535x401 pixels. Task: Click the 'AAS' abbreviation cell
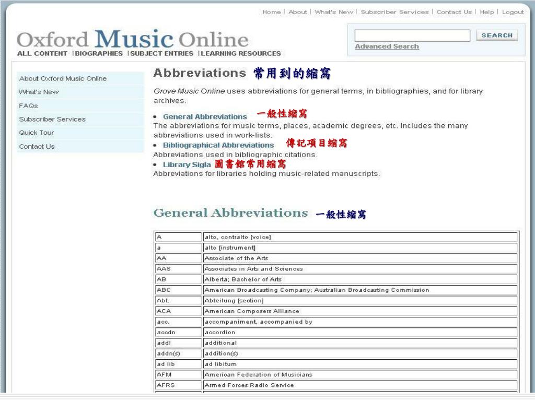coord(179,269)
